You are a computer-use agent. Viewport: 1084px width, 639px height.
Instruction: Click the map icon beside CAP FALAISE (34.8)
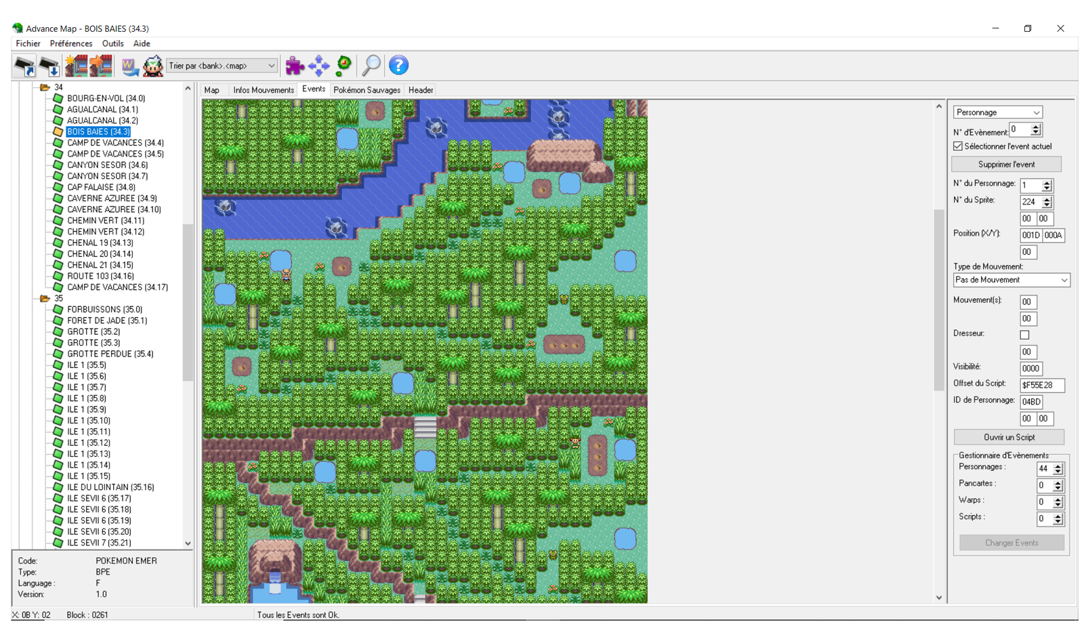(x=58, y=187)
